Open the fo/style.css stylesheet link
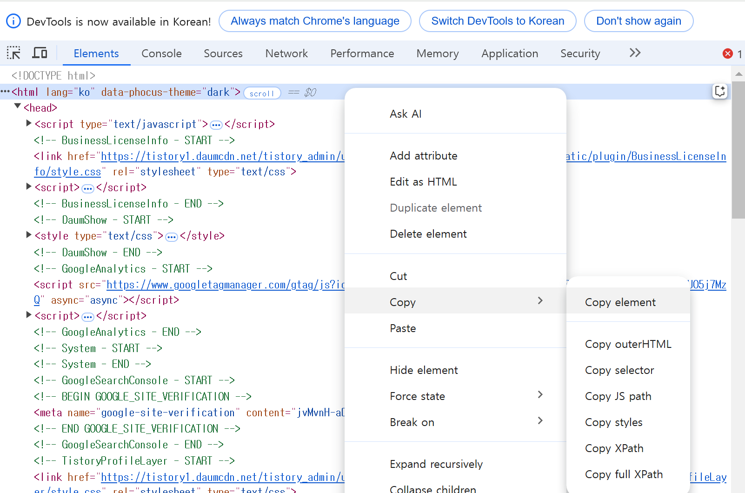Viewport: 745px width, 493px height. (x=67, y=172)
